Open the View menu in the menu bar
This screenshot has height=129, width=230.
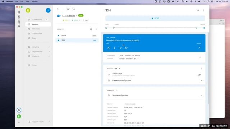point(27,1)
